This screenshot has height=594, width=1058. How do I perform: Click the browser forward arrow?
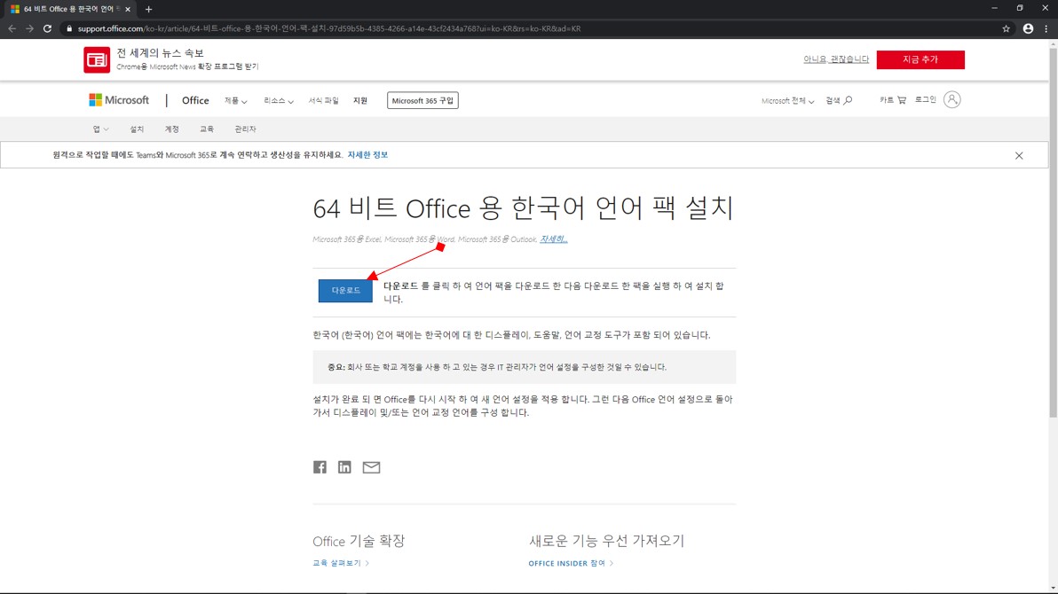click(29, 28)
